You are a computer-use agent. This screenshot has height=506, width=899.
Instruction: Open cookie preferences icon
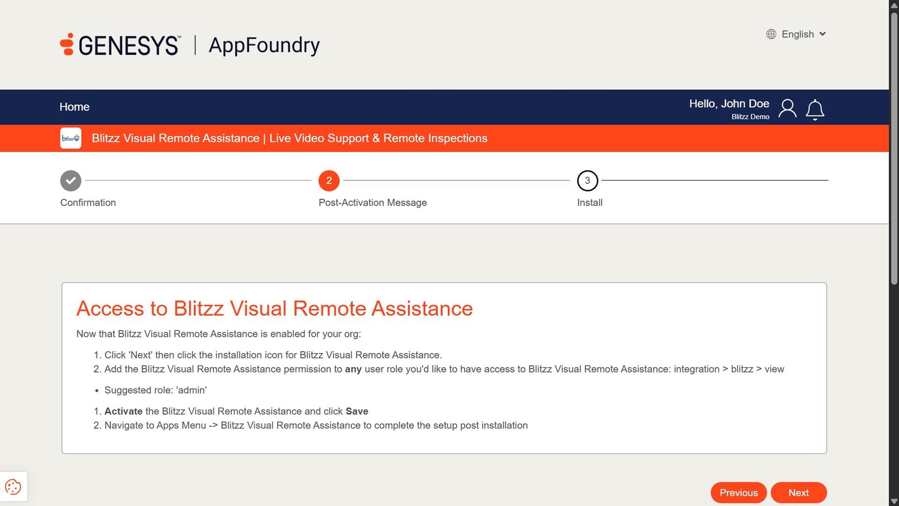[x=13, y=487]
